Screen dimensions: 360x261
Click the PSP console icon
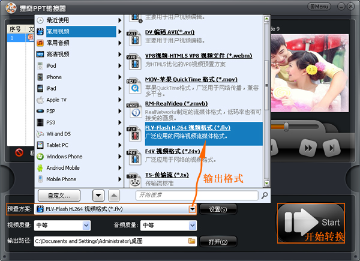point(40,111)
